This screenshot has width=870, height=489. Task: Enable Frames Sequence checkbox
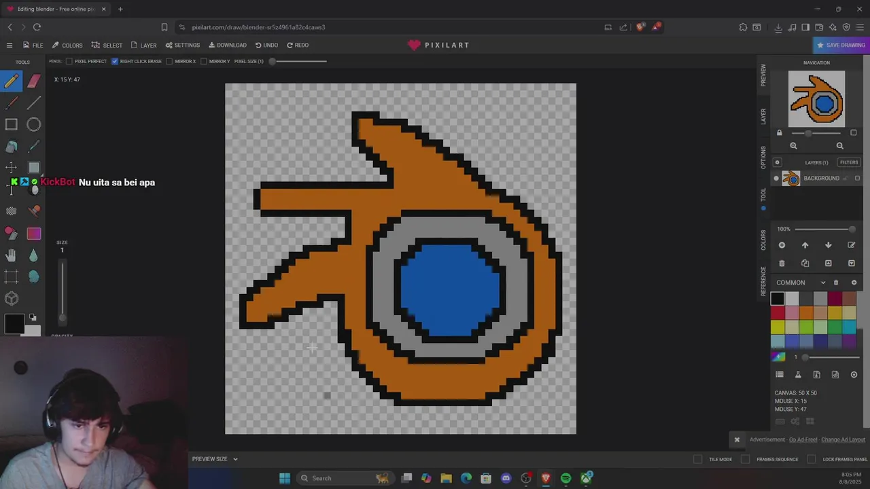pyautogui.click(x=745, y=459)
